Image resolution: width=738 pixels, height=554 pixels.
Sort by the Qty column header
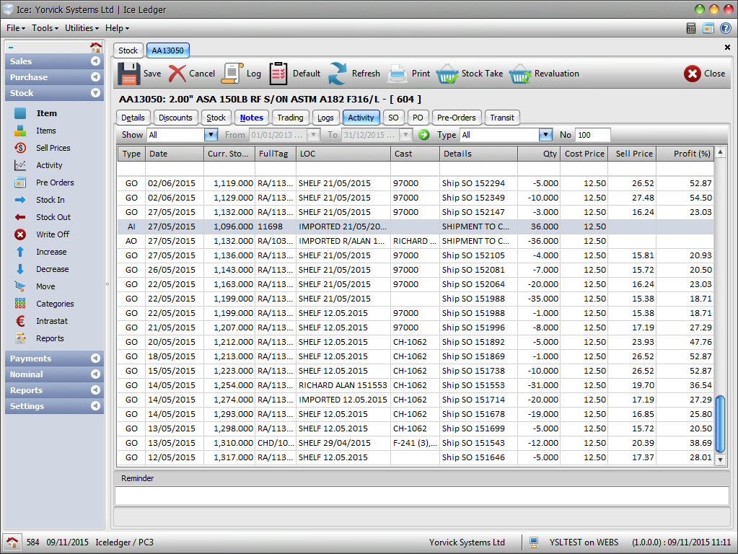[539, 154]
